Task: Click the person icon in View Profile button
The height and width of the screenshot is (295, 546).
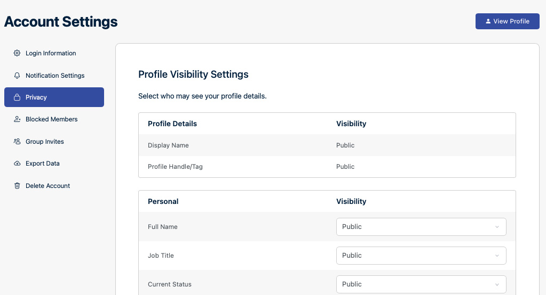Action: 488,21
